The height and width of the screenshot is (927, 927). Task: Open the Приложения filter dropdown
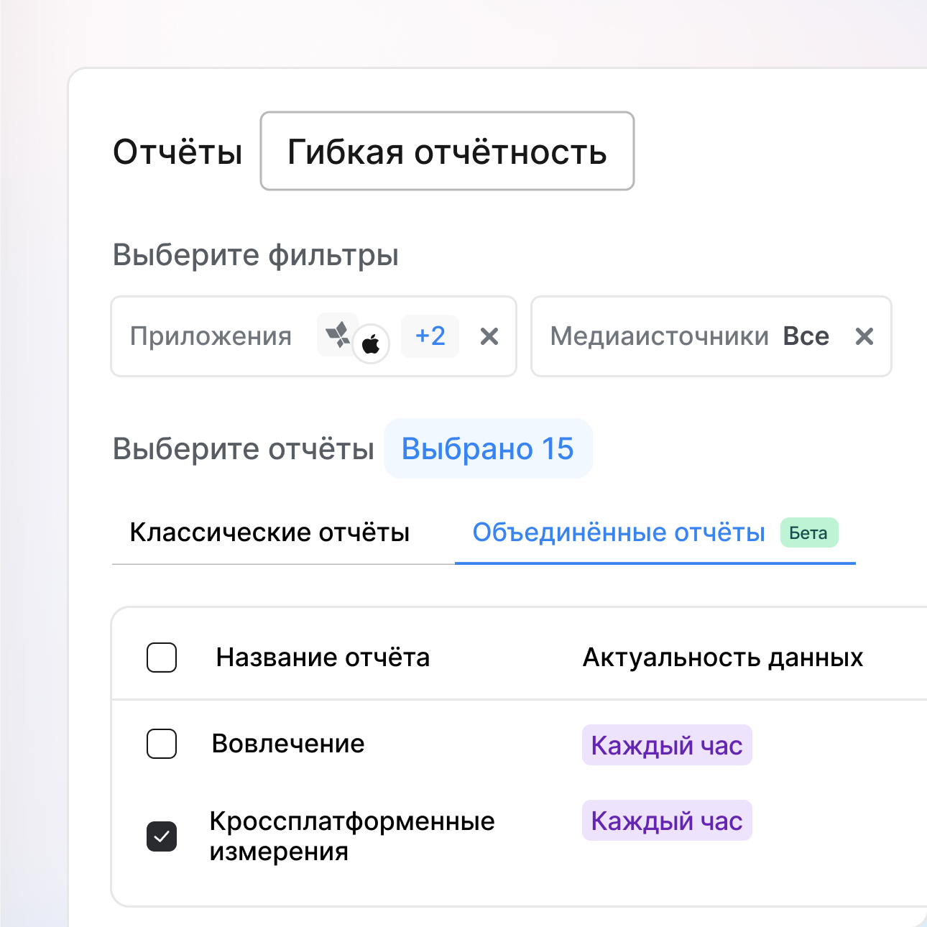pos(211,336)
